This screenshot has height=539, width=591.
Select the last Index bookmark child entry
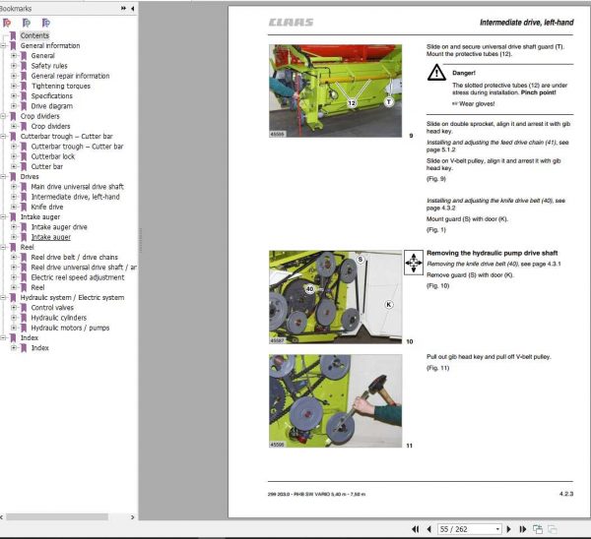pos(40,348)
